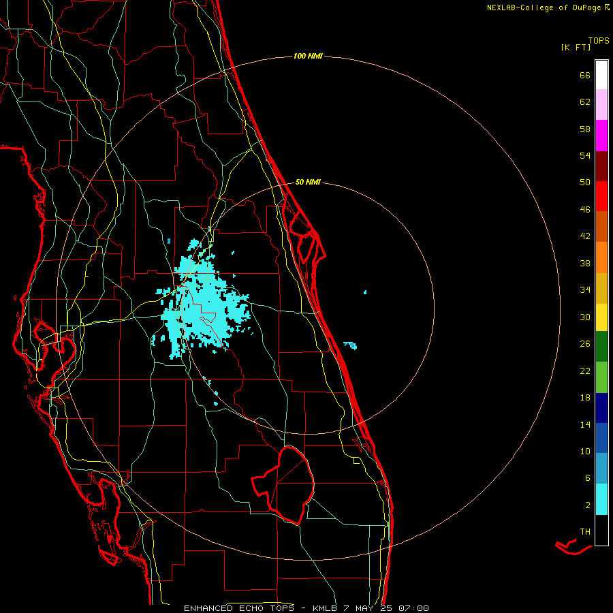Click the '62' legend value

585,102
